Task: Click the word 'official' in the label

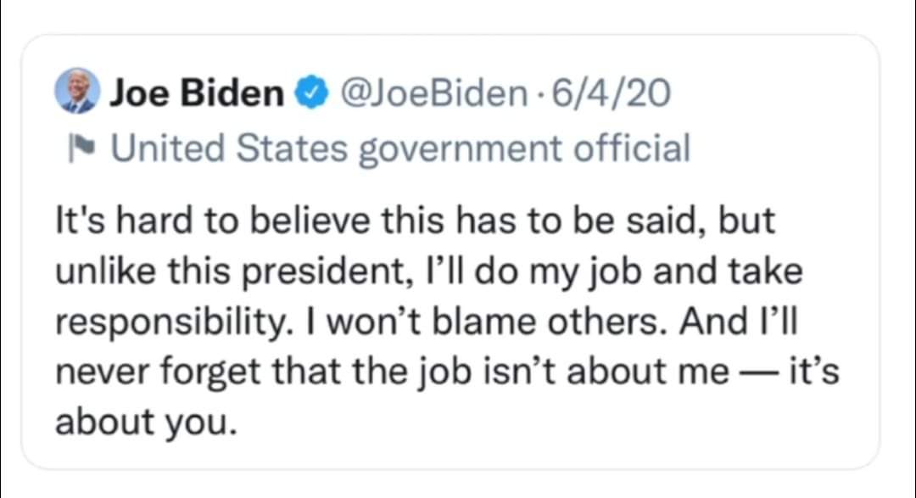Action: [x=632, y=148]
